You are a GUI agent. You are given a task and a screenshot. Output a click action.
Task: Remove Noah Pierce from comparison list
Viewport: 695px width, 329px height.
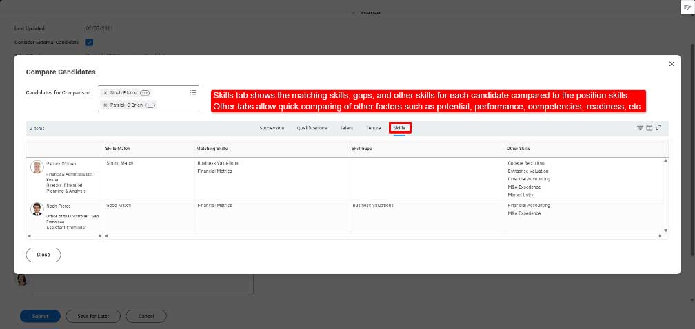pyautogui.click(x=105, y=92)
